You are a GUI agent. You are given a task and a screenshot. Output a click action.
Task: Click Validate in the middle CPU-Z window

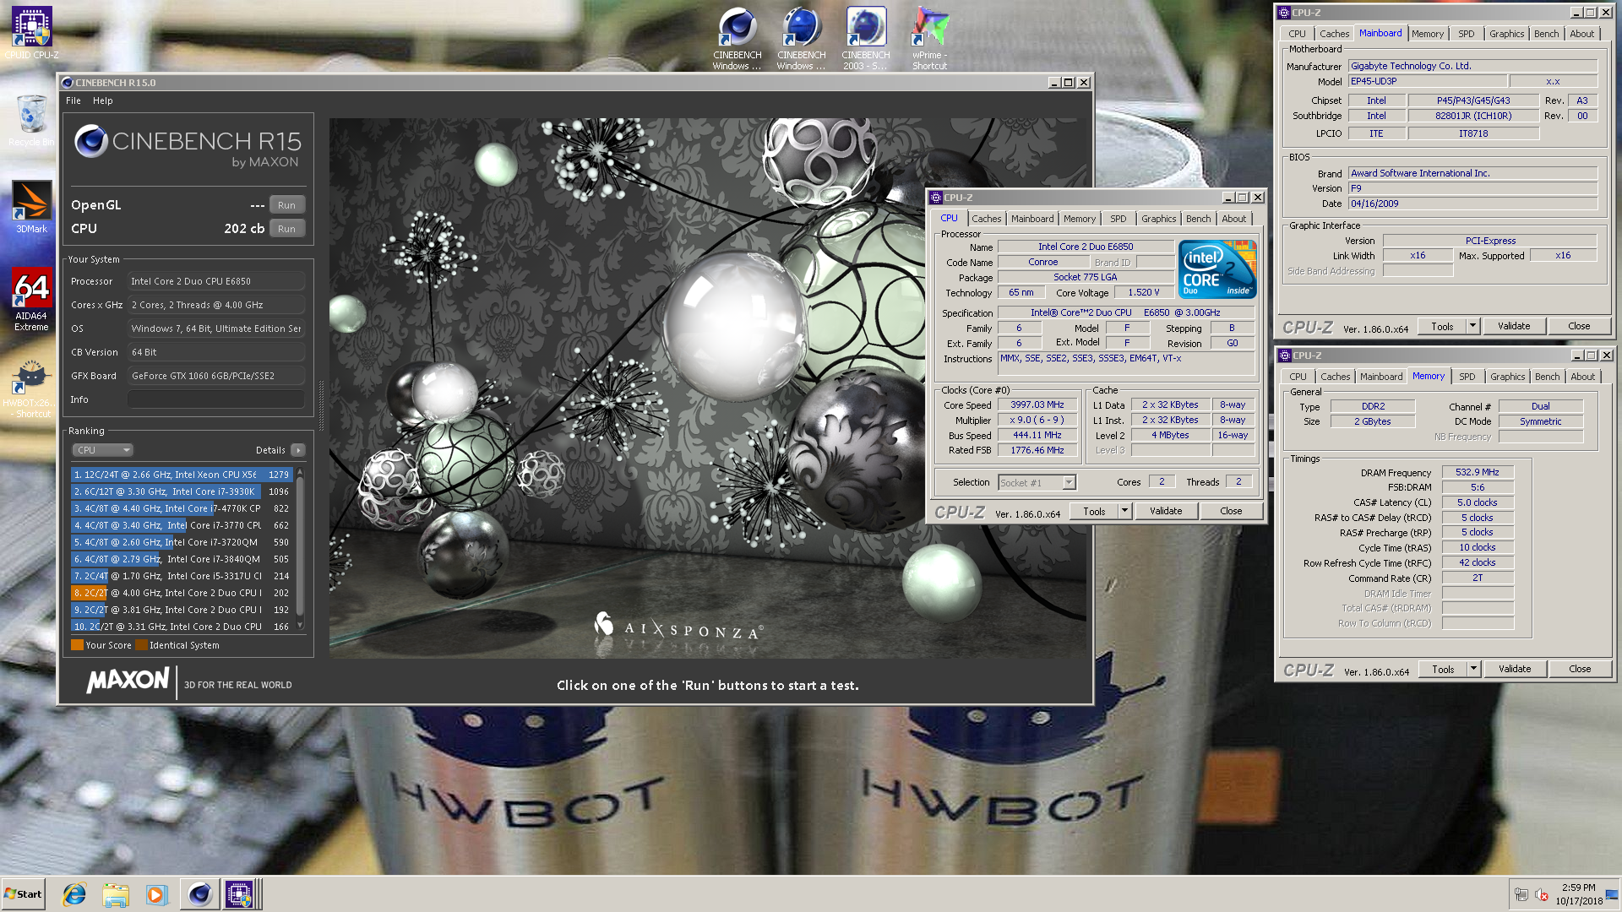point(1166,511)
